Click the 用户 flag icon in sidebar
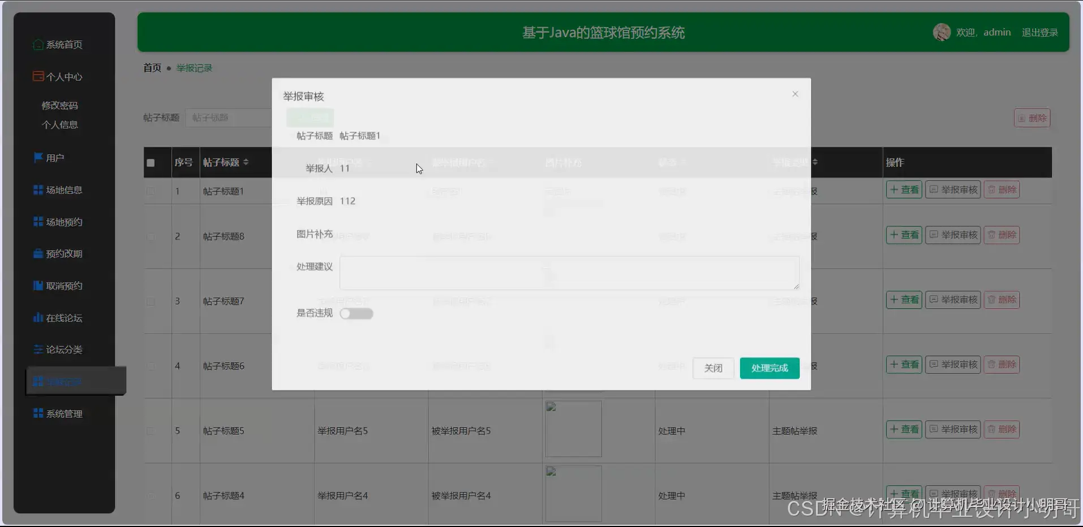 click(37, 157)
